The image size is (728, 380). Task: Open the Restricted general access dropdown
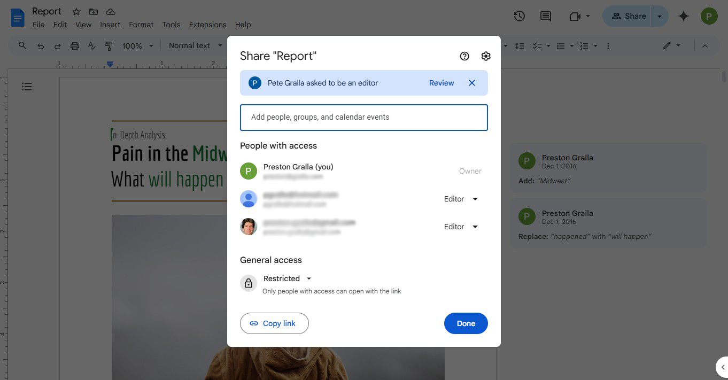click(x=287, y=278)
